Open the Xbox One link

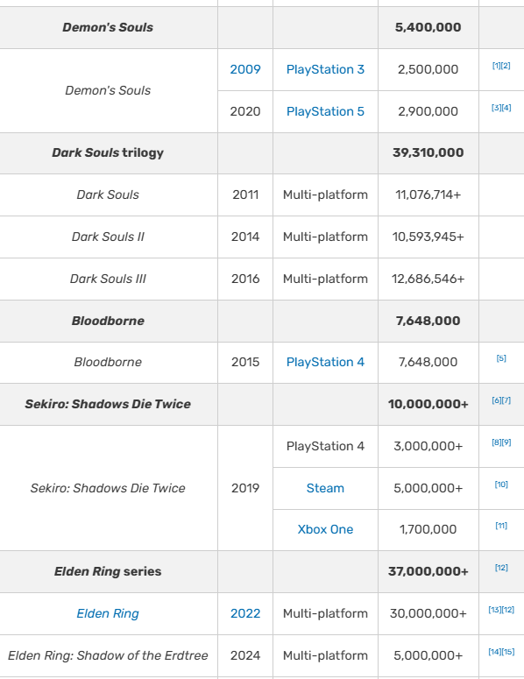click(325, 529)
